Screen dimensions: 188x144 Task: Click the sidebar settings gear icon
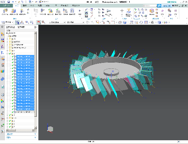tap(2, 27)
